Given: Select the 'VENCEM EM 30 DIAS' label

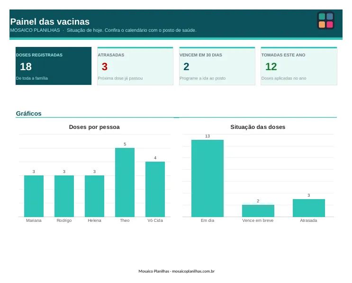Looking at the screenshot, I should coord(201,55).
